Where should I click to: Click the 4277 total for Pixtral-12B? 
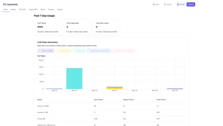tap(158, 119)
